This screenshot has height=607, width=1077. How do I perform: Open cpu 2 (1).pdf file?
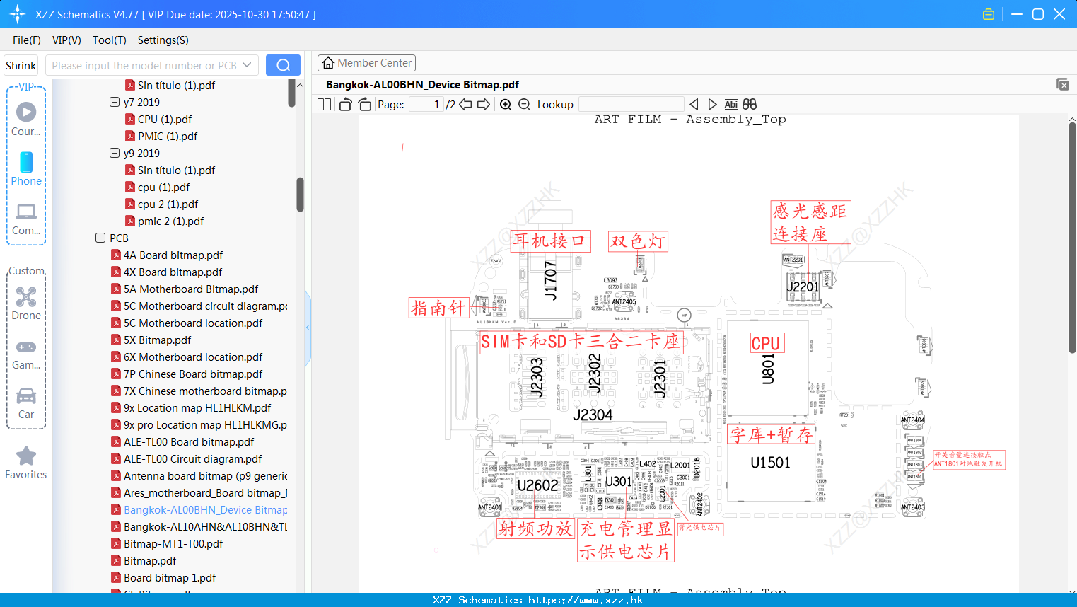point(168,204)
